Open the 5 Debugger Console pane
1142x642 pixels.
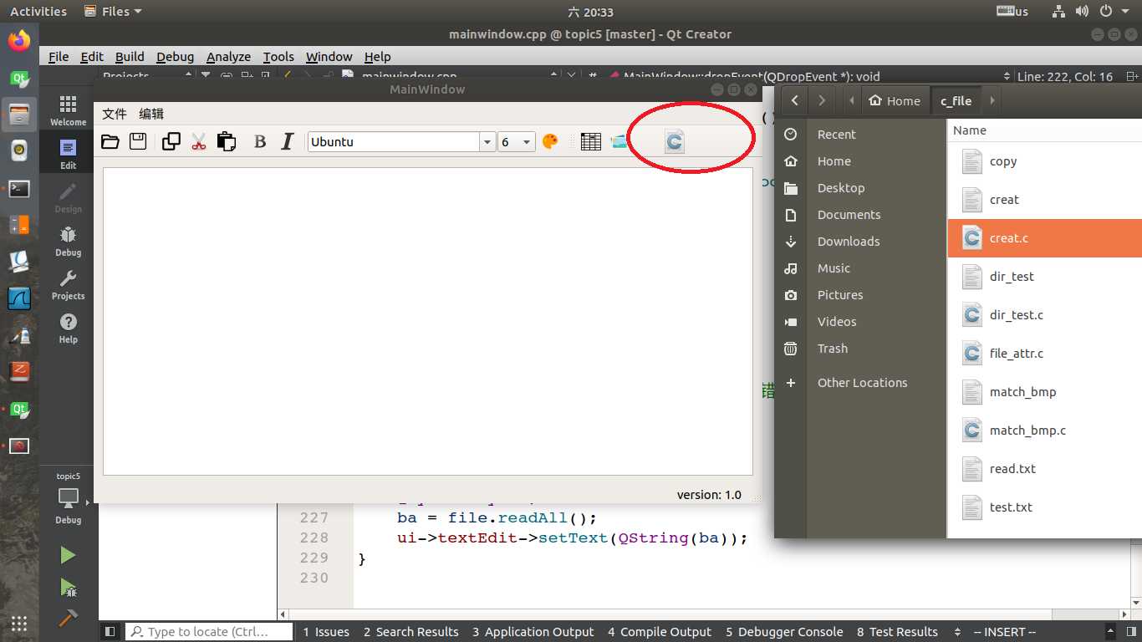784,632
